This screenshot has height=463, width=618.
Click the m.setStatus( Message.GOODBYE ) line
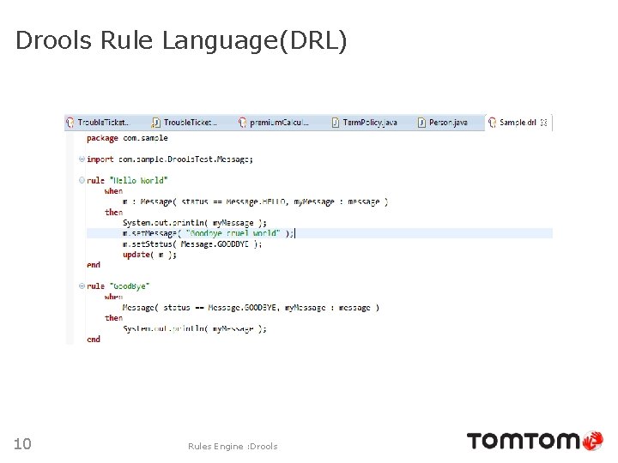tap(192, 244)
